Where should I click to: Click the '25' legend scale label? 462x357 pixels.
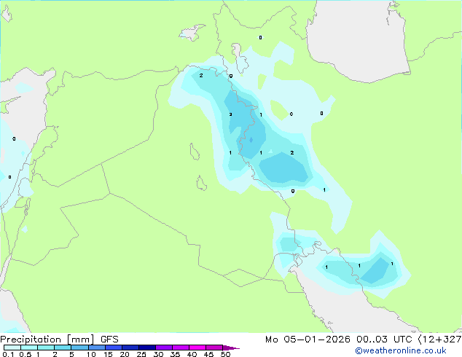click(141, 354)
